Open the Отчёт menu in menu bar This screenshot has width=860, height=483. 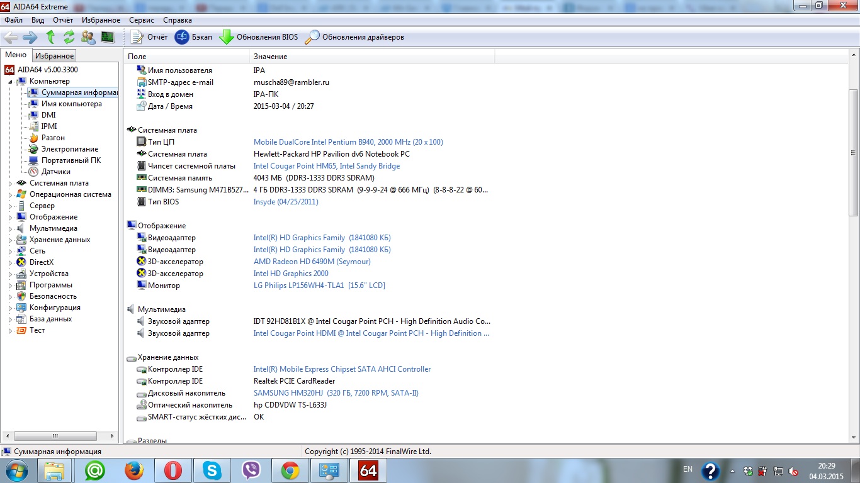click(x=63, y=20)
